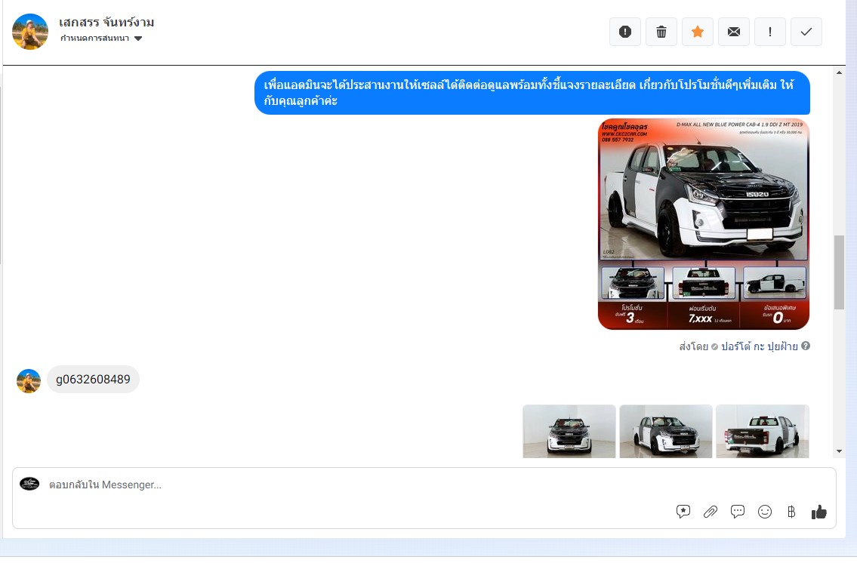Toggle the orange star follow-up marker
The image size is (857, 563).
pos(698,32)
